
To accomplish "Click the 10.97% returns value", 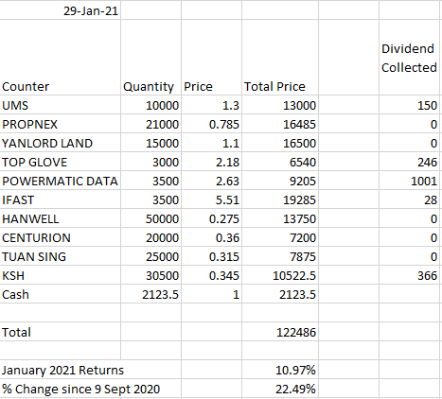I will click(280, 370).
